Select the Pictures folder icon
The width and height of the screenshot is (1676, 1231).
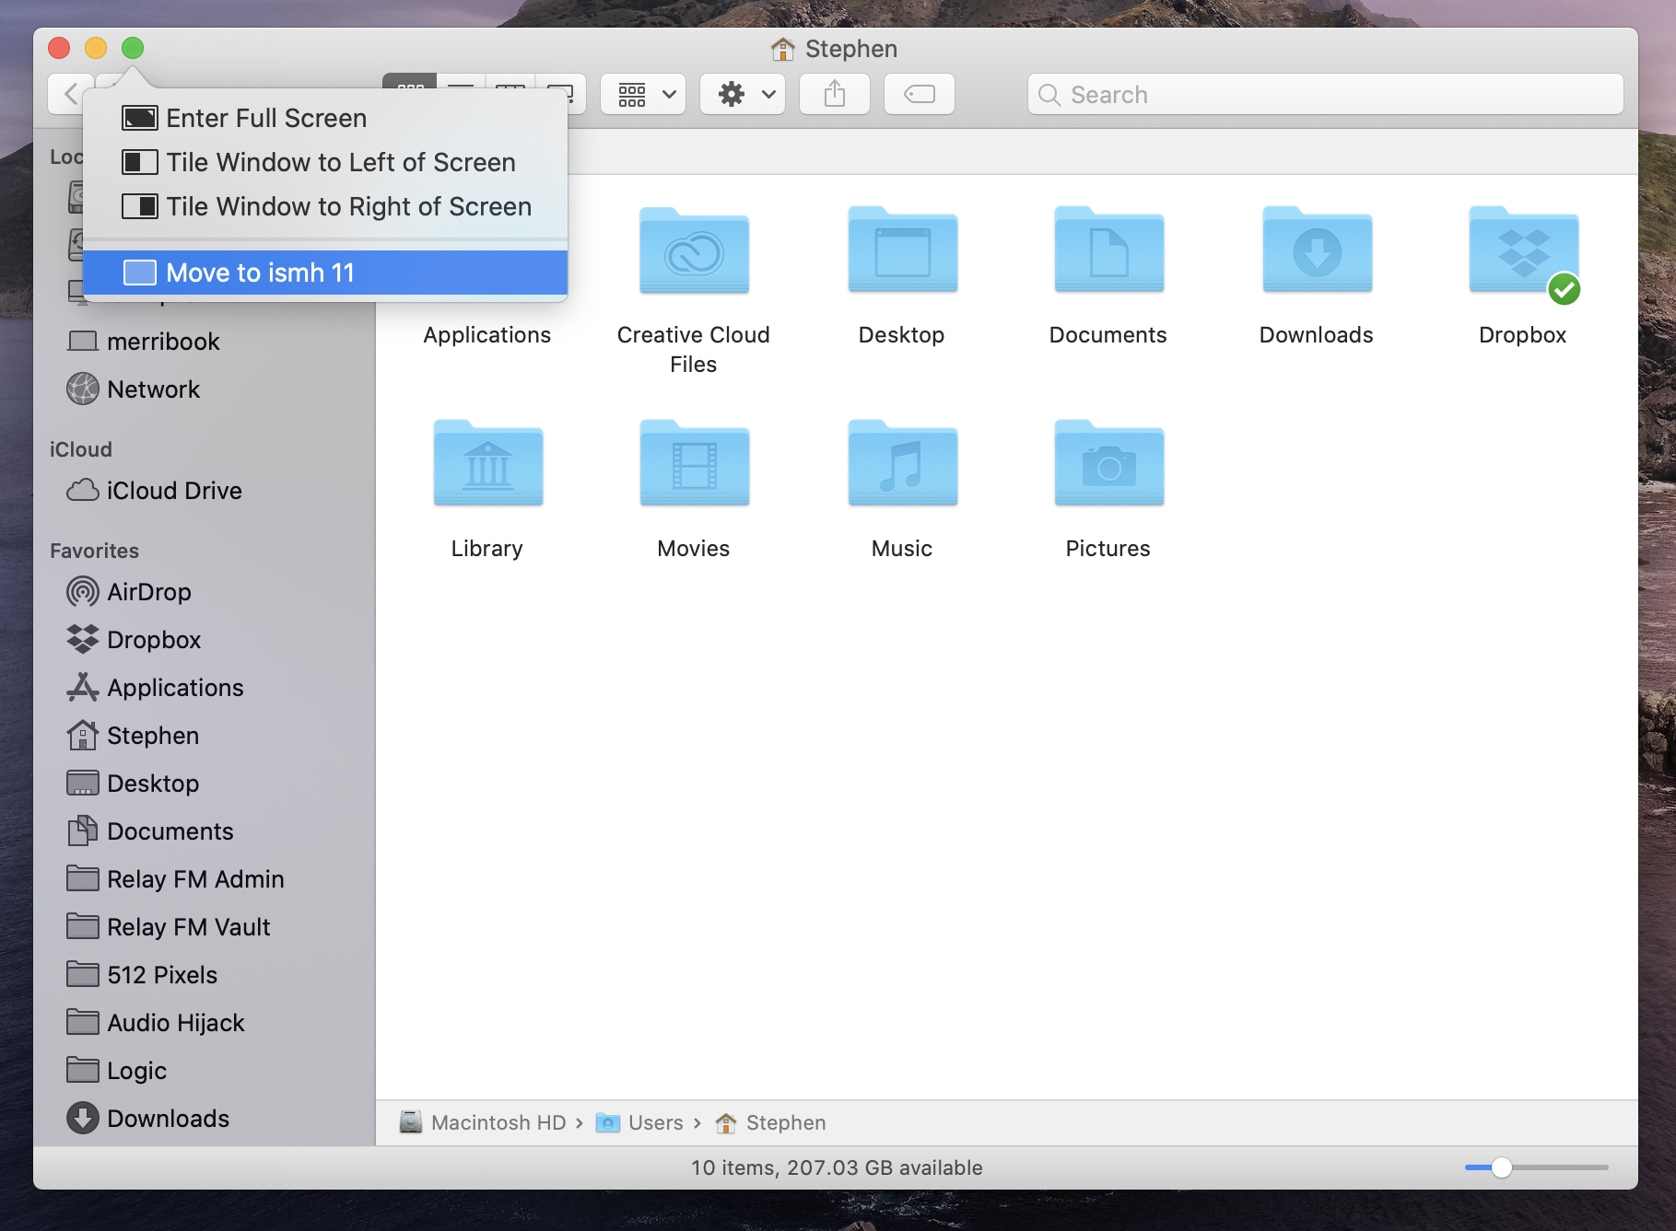(x=1109, y=463)
